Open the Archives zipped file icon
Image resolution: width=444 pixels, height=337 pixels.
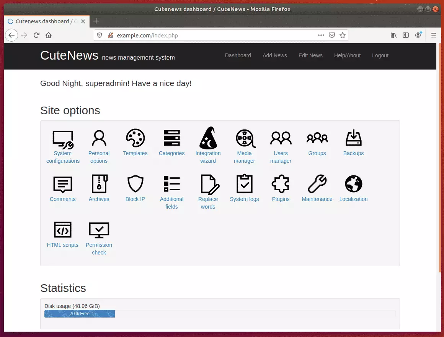[100, 184]
